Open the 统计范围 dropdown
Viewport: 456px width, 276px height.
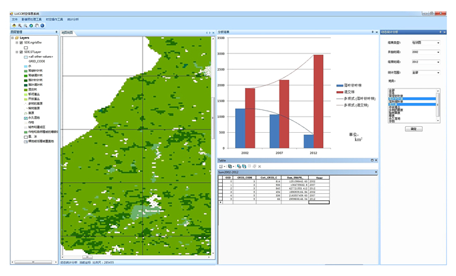[x=438, y=72]
